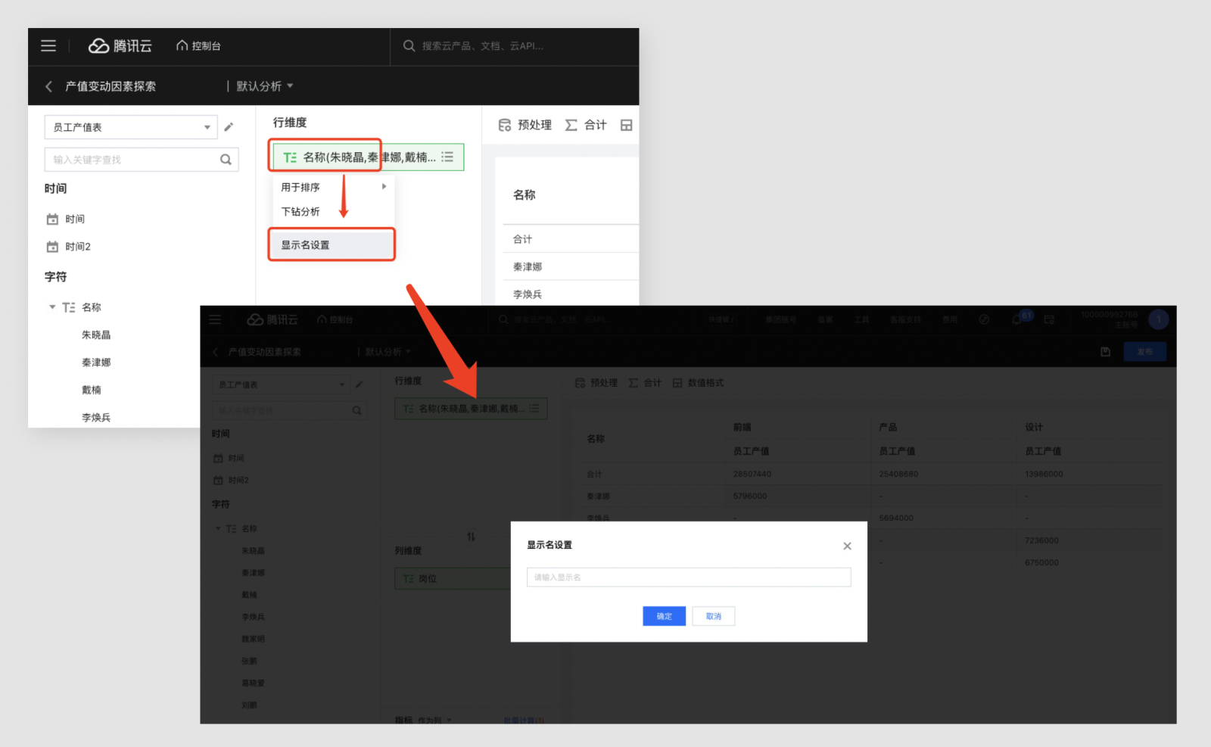Expand the 员工产值表 selector in the bright window
Viewport: 1211px width, 747px height.
tap(131, 127)
